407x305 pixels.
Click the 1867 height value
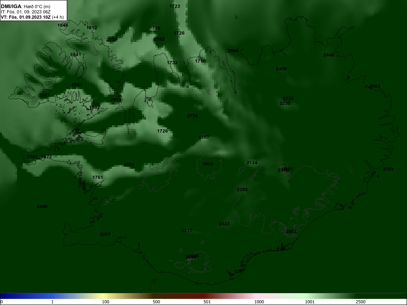(x=204, y=137)
